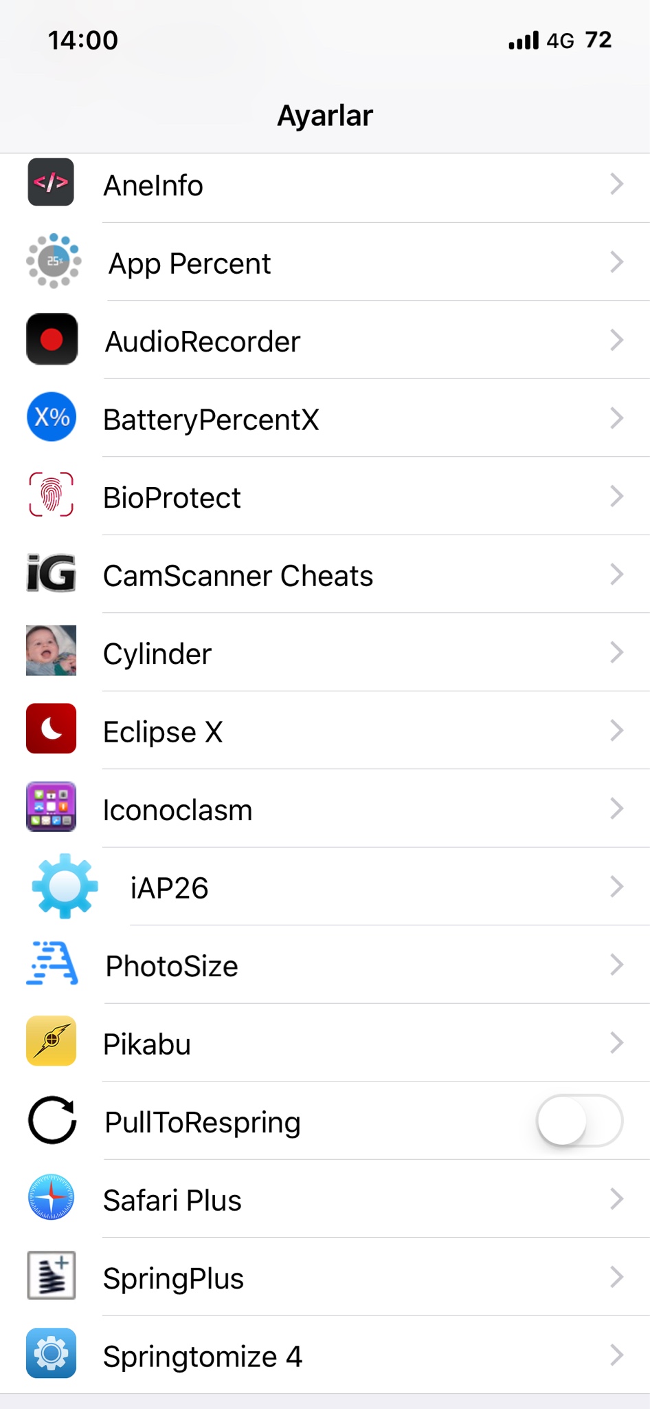The height and width of the screenshot is (1409, 650).
Task: Open the iAP26 row chevron
Action: (616, 887)
